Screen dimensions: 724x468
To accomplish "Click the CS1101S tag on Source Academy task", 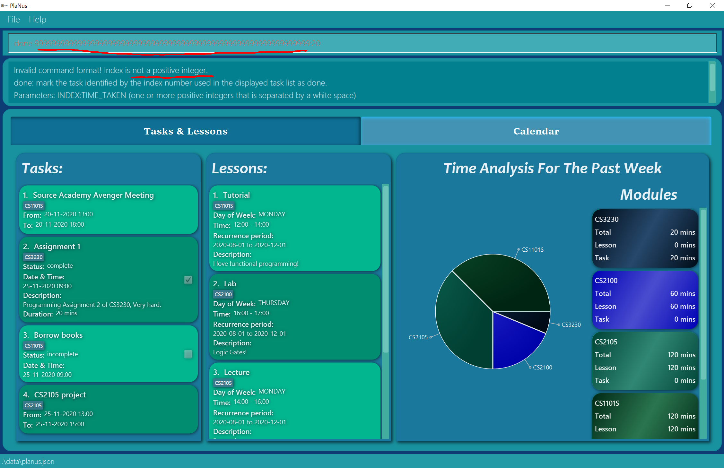I will pos(34,206).
